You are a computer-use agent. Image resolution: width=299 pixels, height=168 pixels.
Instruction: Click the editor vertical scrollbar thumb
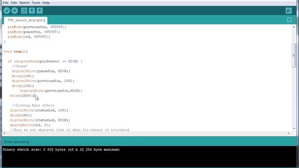coord(294,56)
